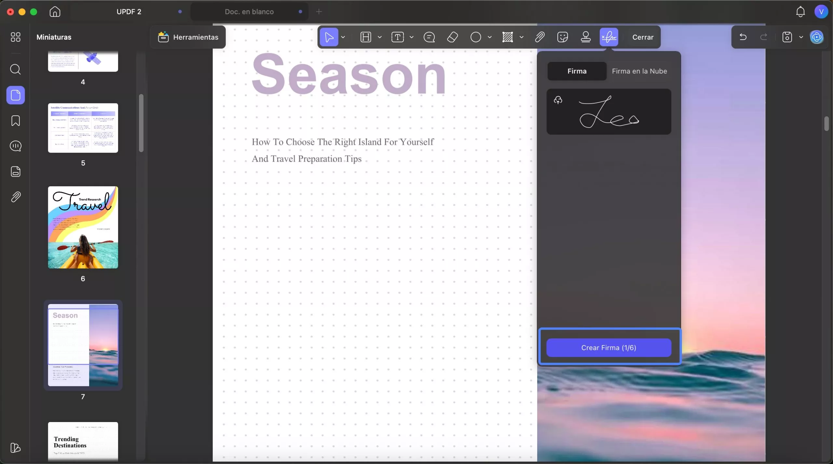This screenshot has width=833, height=464.
Task: Open the user avatar V
Action: [x=821, y=12]
